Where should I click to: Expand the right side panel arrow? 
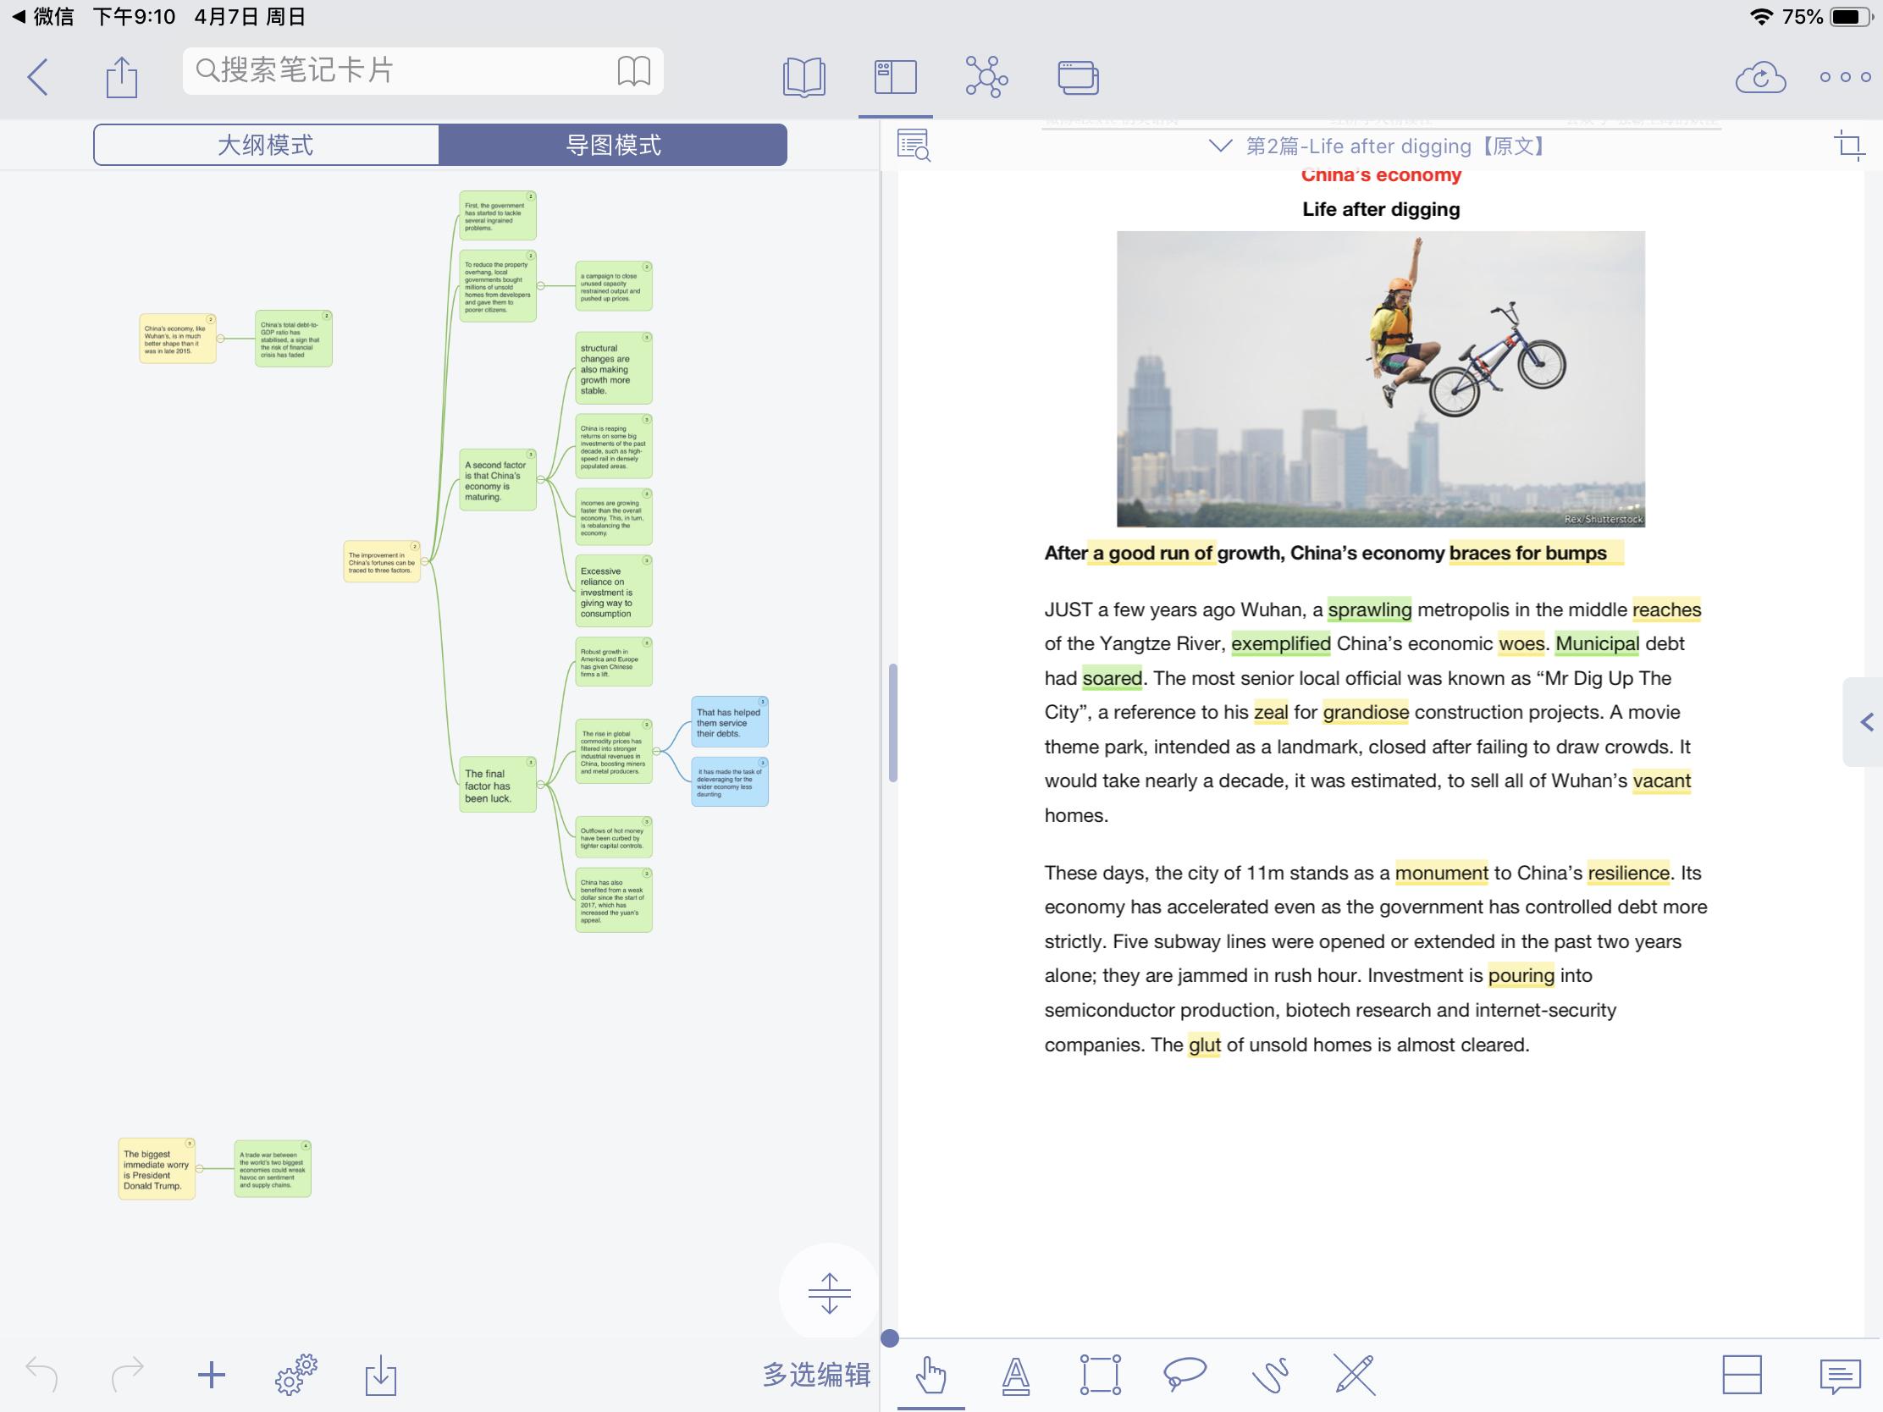(x=1866, y=723)
